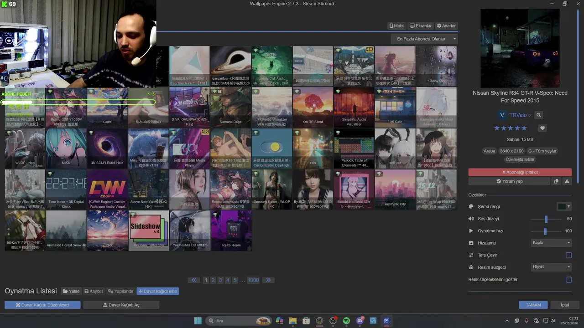This screenshot has height=328, width=584.
Task: Toggle Ters Çevir checkbox
Action: [568, 255]
